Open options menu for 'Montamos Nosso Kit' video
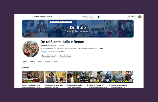158x102 pixels. click(132, 85)
